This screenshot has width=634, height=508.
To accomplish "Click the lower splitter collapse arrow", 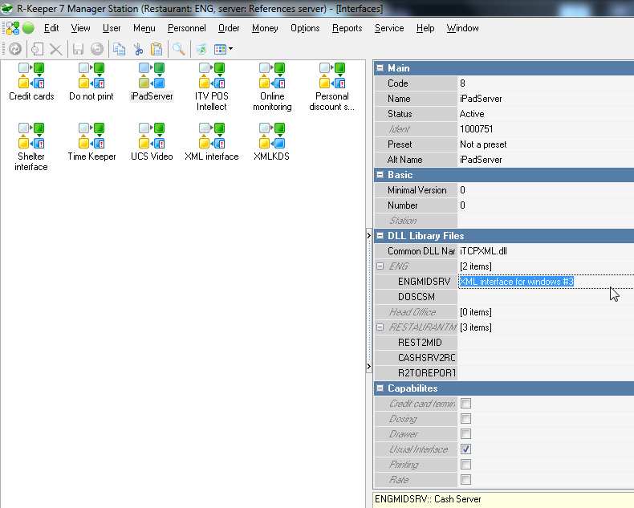I will tap(368, 367).
